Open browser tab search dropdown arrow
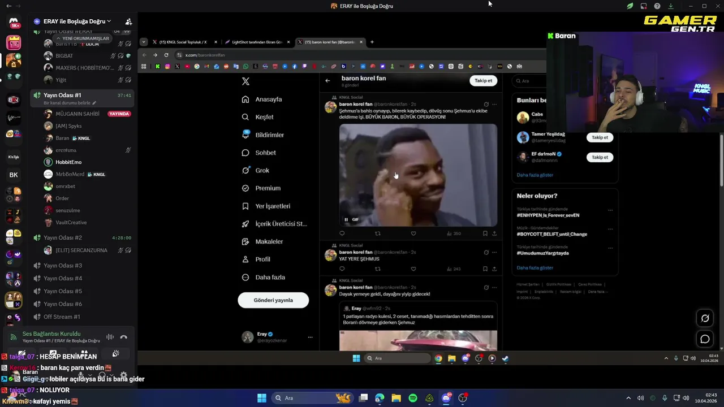This screenshot has width=724, height=407. pos(144,42)
